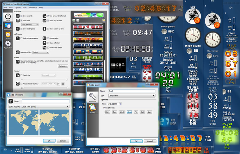This screenshot has width=240, height=154.
Task: Enable Show system up time checkbox
Action: point(48,29)
